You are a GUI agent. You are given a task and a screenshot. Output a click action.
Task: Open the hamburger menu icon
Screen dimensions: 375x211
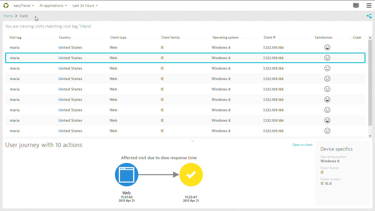tap(369, 5)
